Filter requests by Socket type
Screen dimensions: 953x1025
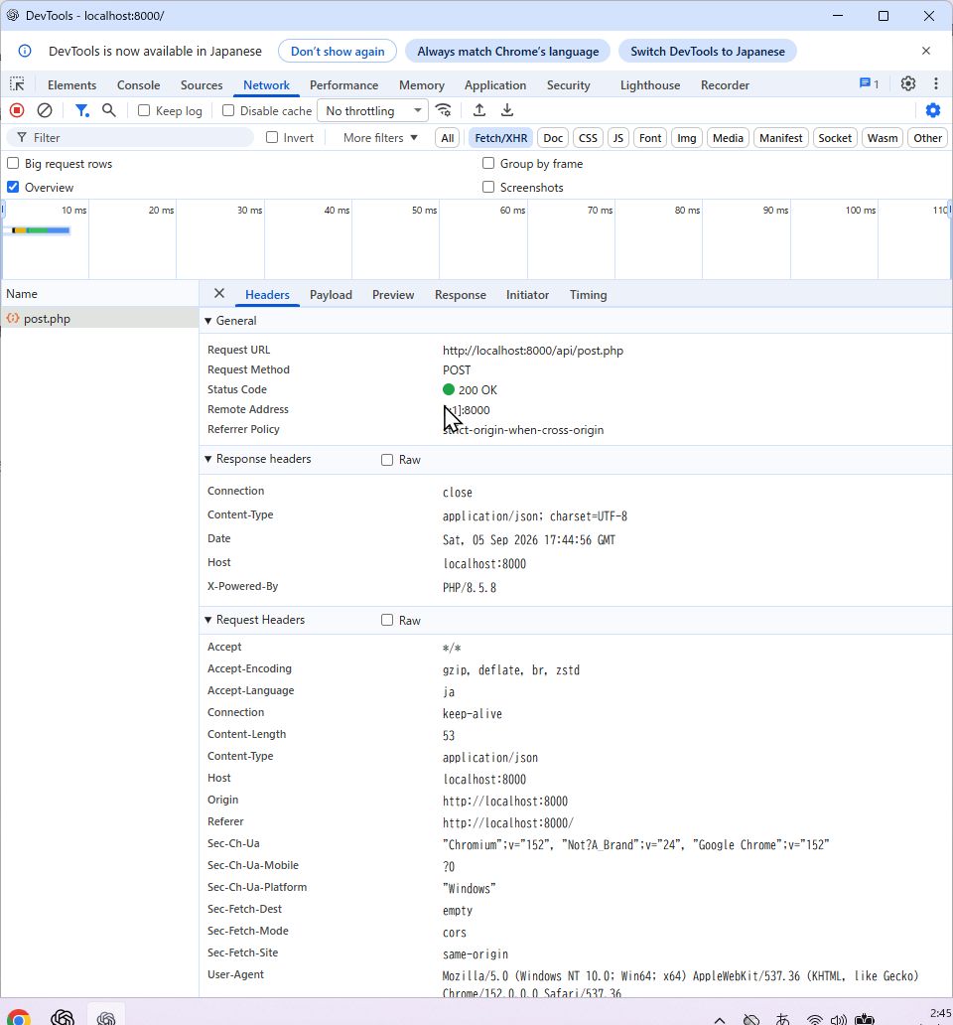pos(835,138)
